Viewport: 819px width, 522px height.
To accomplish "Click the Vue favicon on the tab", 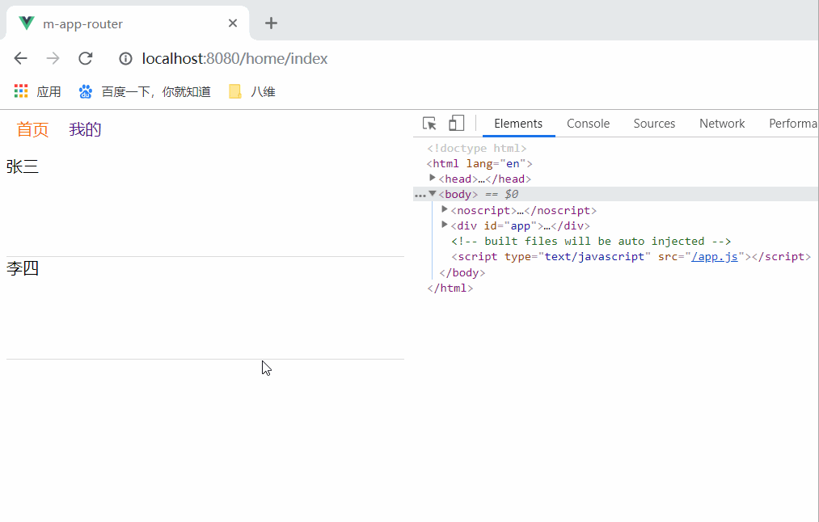I will click(27, 23).
